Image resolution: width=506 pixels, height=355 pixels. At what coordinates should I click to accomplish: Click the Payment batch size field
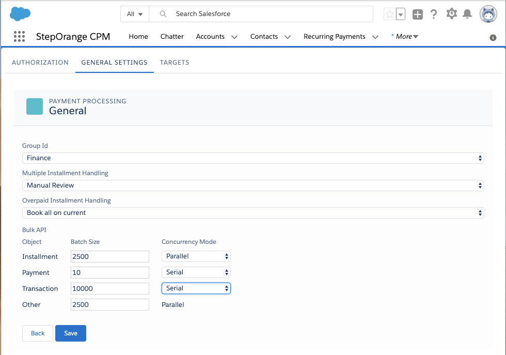109,272
